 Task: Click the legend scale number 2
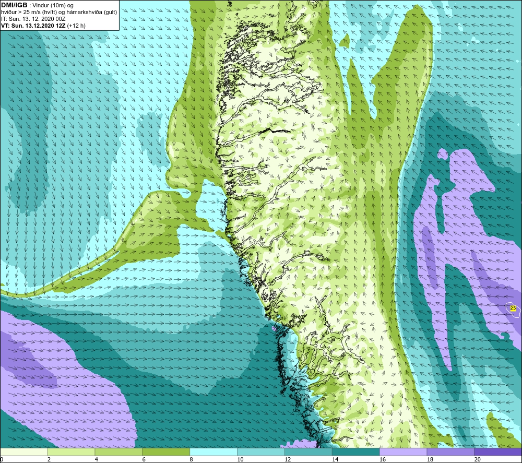click(x=49, y=459)
